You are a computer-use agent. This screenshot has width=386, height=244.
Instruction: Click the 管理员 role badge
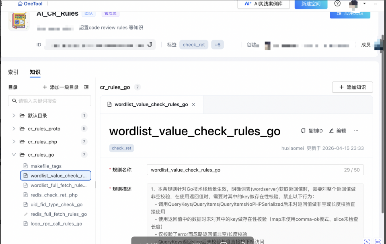pyautogui.click(x=111, y=14)
